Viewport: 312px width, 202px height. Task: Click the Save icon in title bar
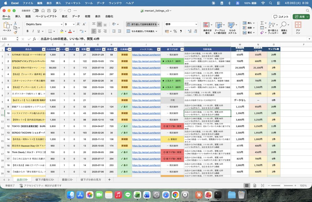click(x=49, y=11)
